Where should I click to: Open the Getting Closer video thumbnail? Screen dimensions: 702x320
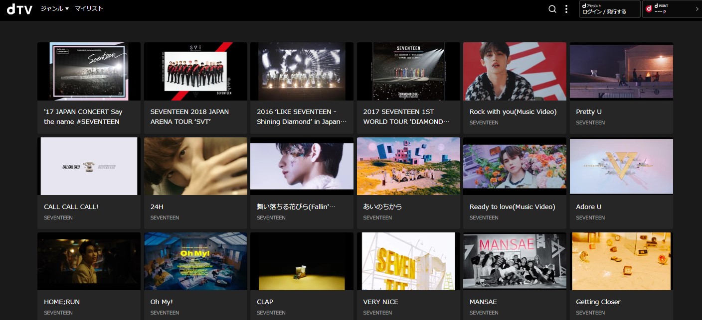click(x=621, y=261)
